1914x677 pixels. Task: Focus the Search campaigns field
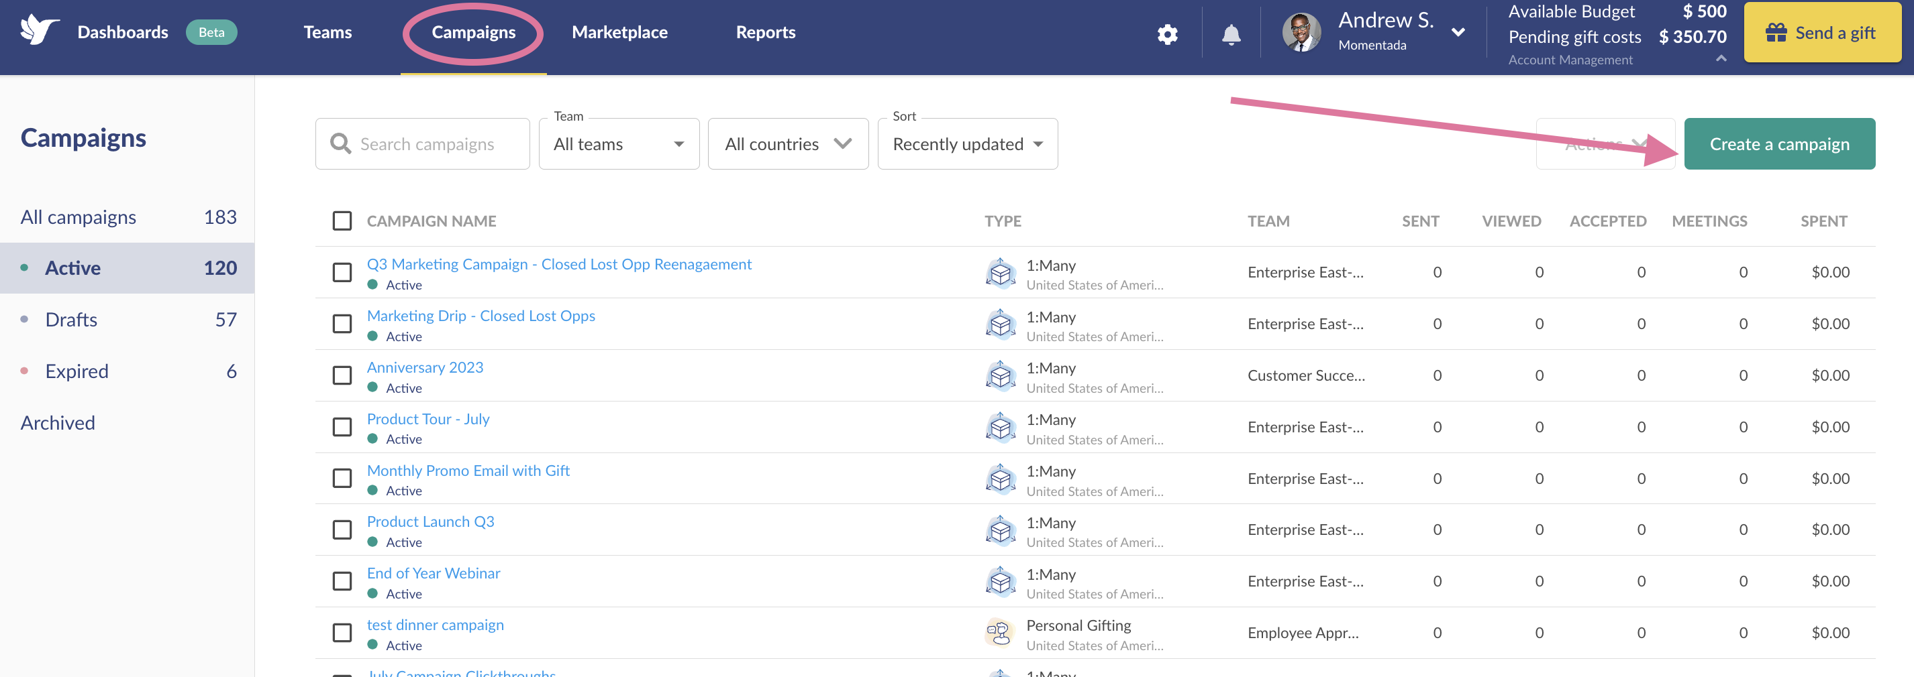click(422, 144)
